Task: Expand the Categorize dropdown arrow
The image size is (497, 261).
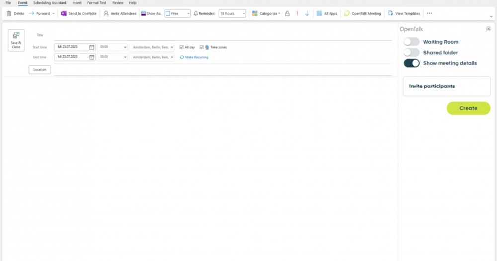Action: [279, 13]
